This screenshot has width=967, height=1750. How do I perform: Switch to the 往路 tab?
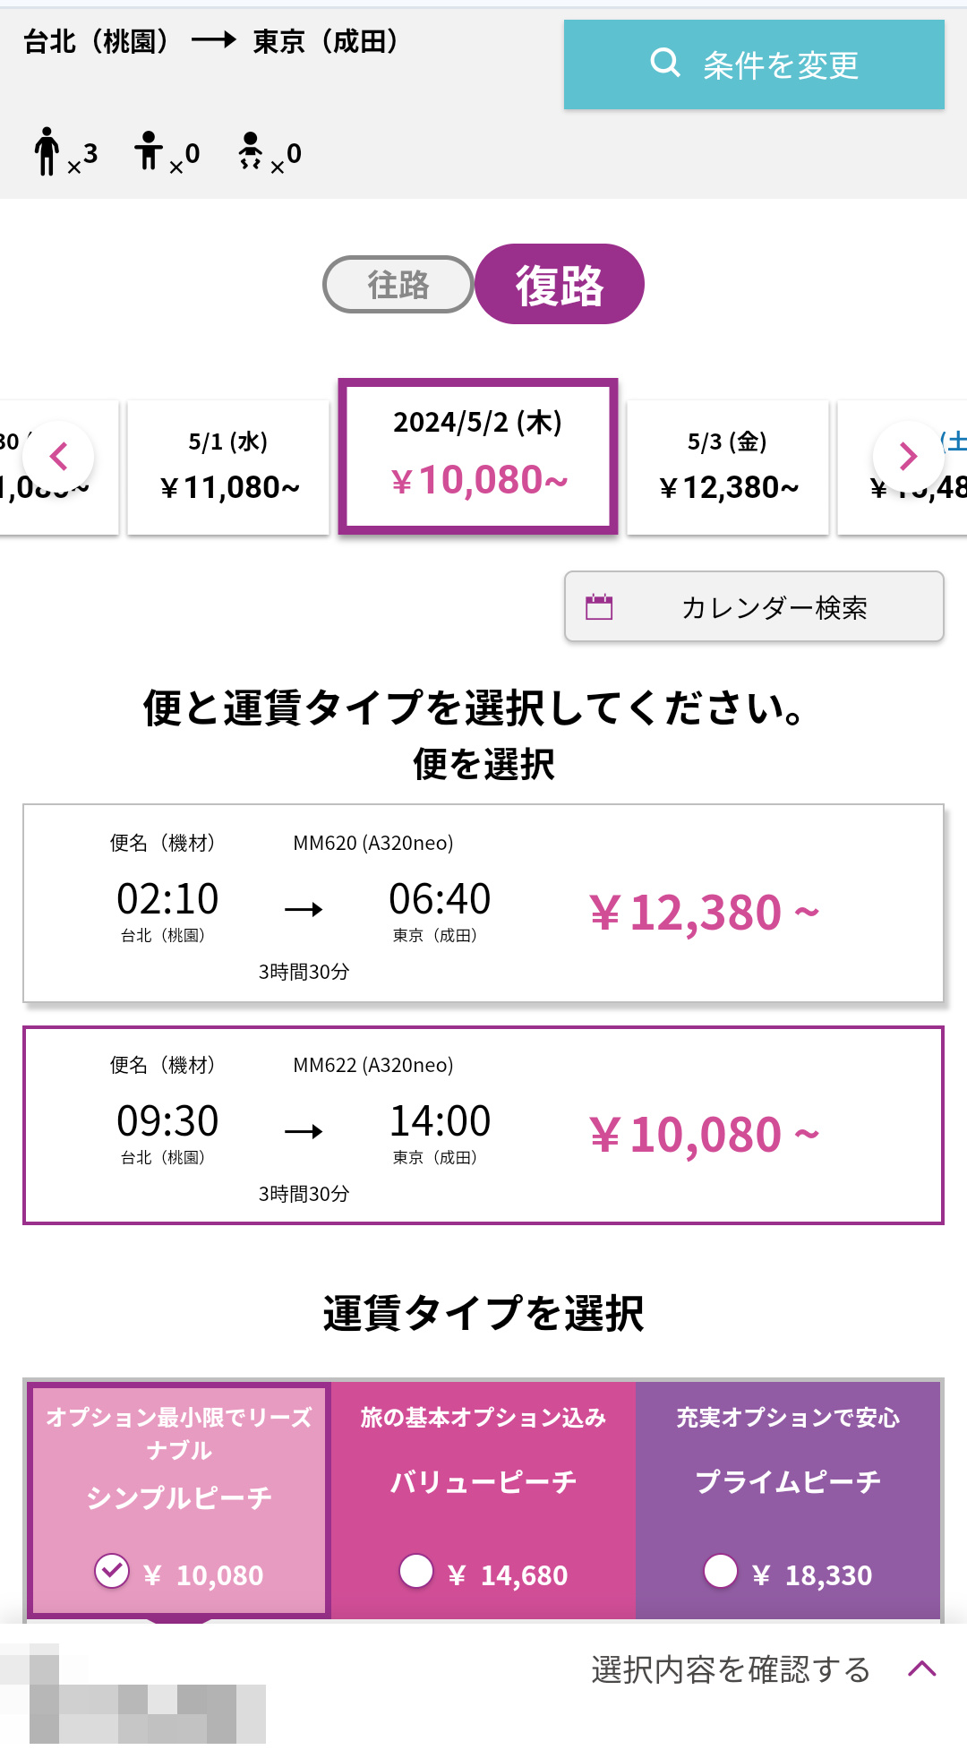click(x=398, y=285)
